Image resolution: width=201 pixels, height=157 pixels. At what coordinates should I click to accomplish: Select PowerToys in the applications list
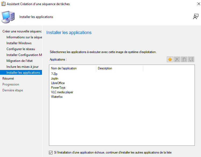pyautogui.click(x=58, y=88)
